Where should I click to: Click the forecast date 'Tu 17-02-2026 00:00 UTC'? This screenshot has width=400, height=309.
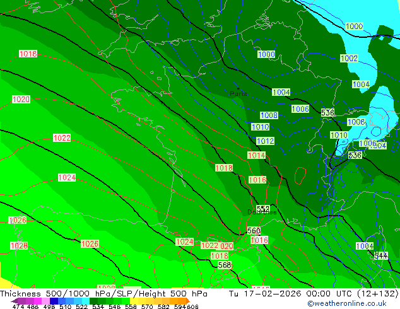pos(292,294)
